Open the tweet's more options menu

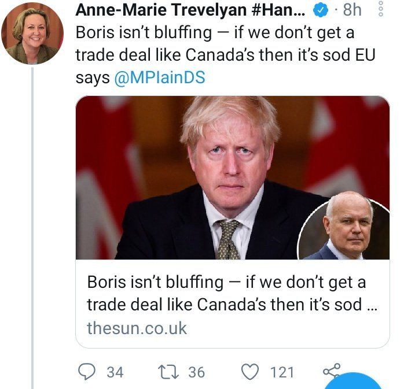pyautogui.click(x=381, y=9)
